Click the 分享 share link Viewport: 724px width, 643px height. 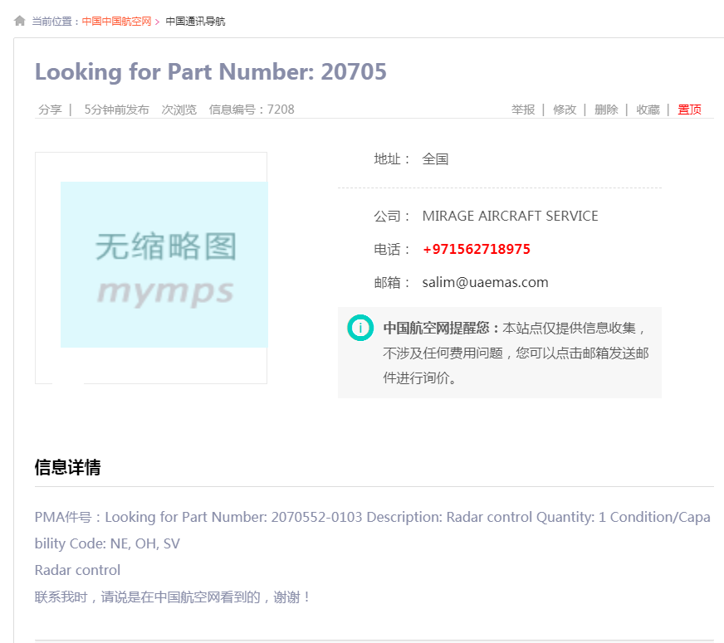(50, 110)
